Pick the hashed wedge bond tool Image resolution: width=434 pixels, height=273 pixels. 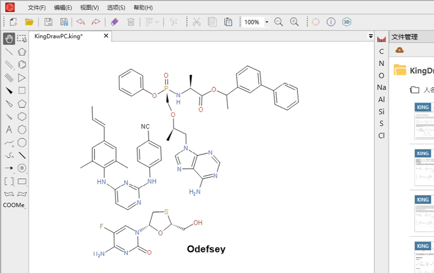coord(9,116)
